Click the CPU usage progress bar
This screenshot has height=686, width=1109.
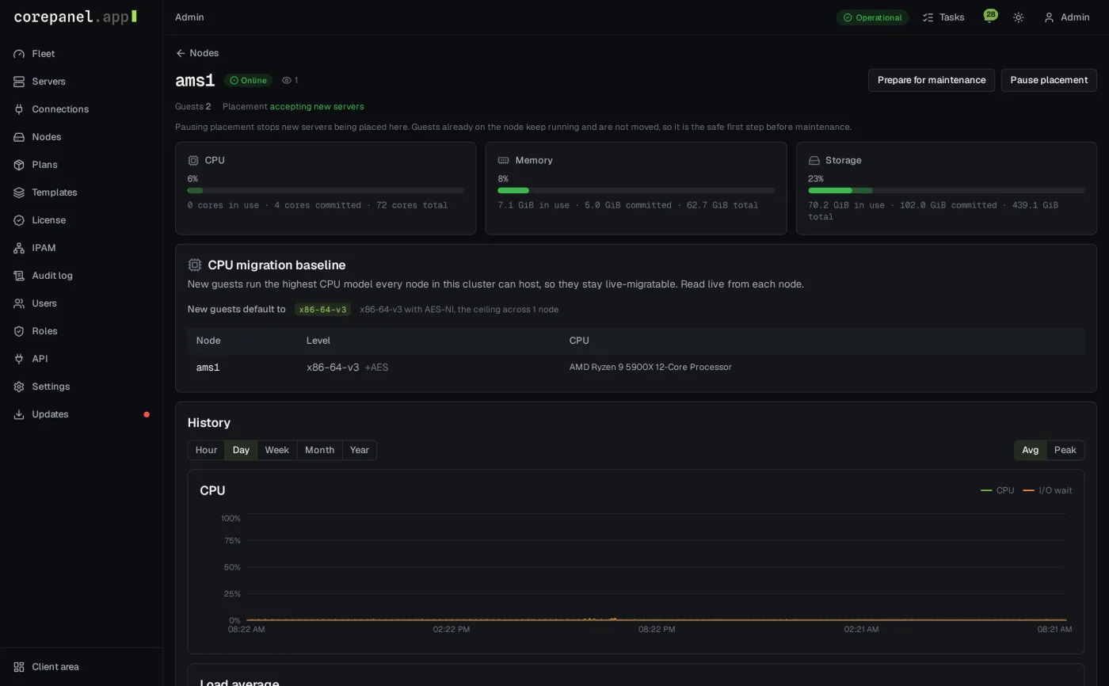[x=326, y=191]
